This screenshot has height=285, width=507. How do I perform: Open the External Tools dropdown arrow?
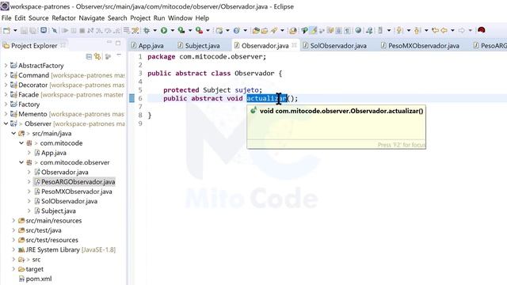point(208,30)
